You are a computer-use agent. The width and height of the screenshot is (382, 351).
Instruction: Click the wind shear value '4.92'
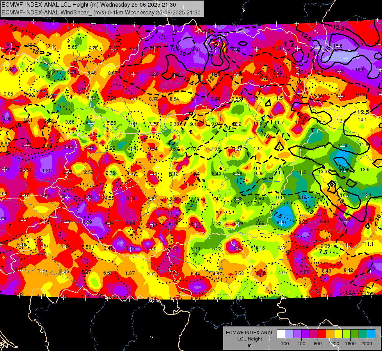(x=111, y=148)
